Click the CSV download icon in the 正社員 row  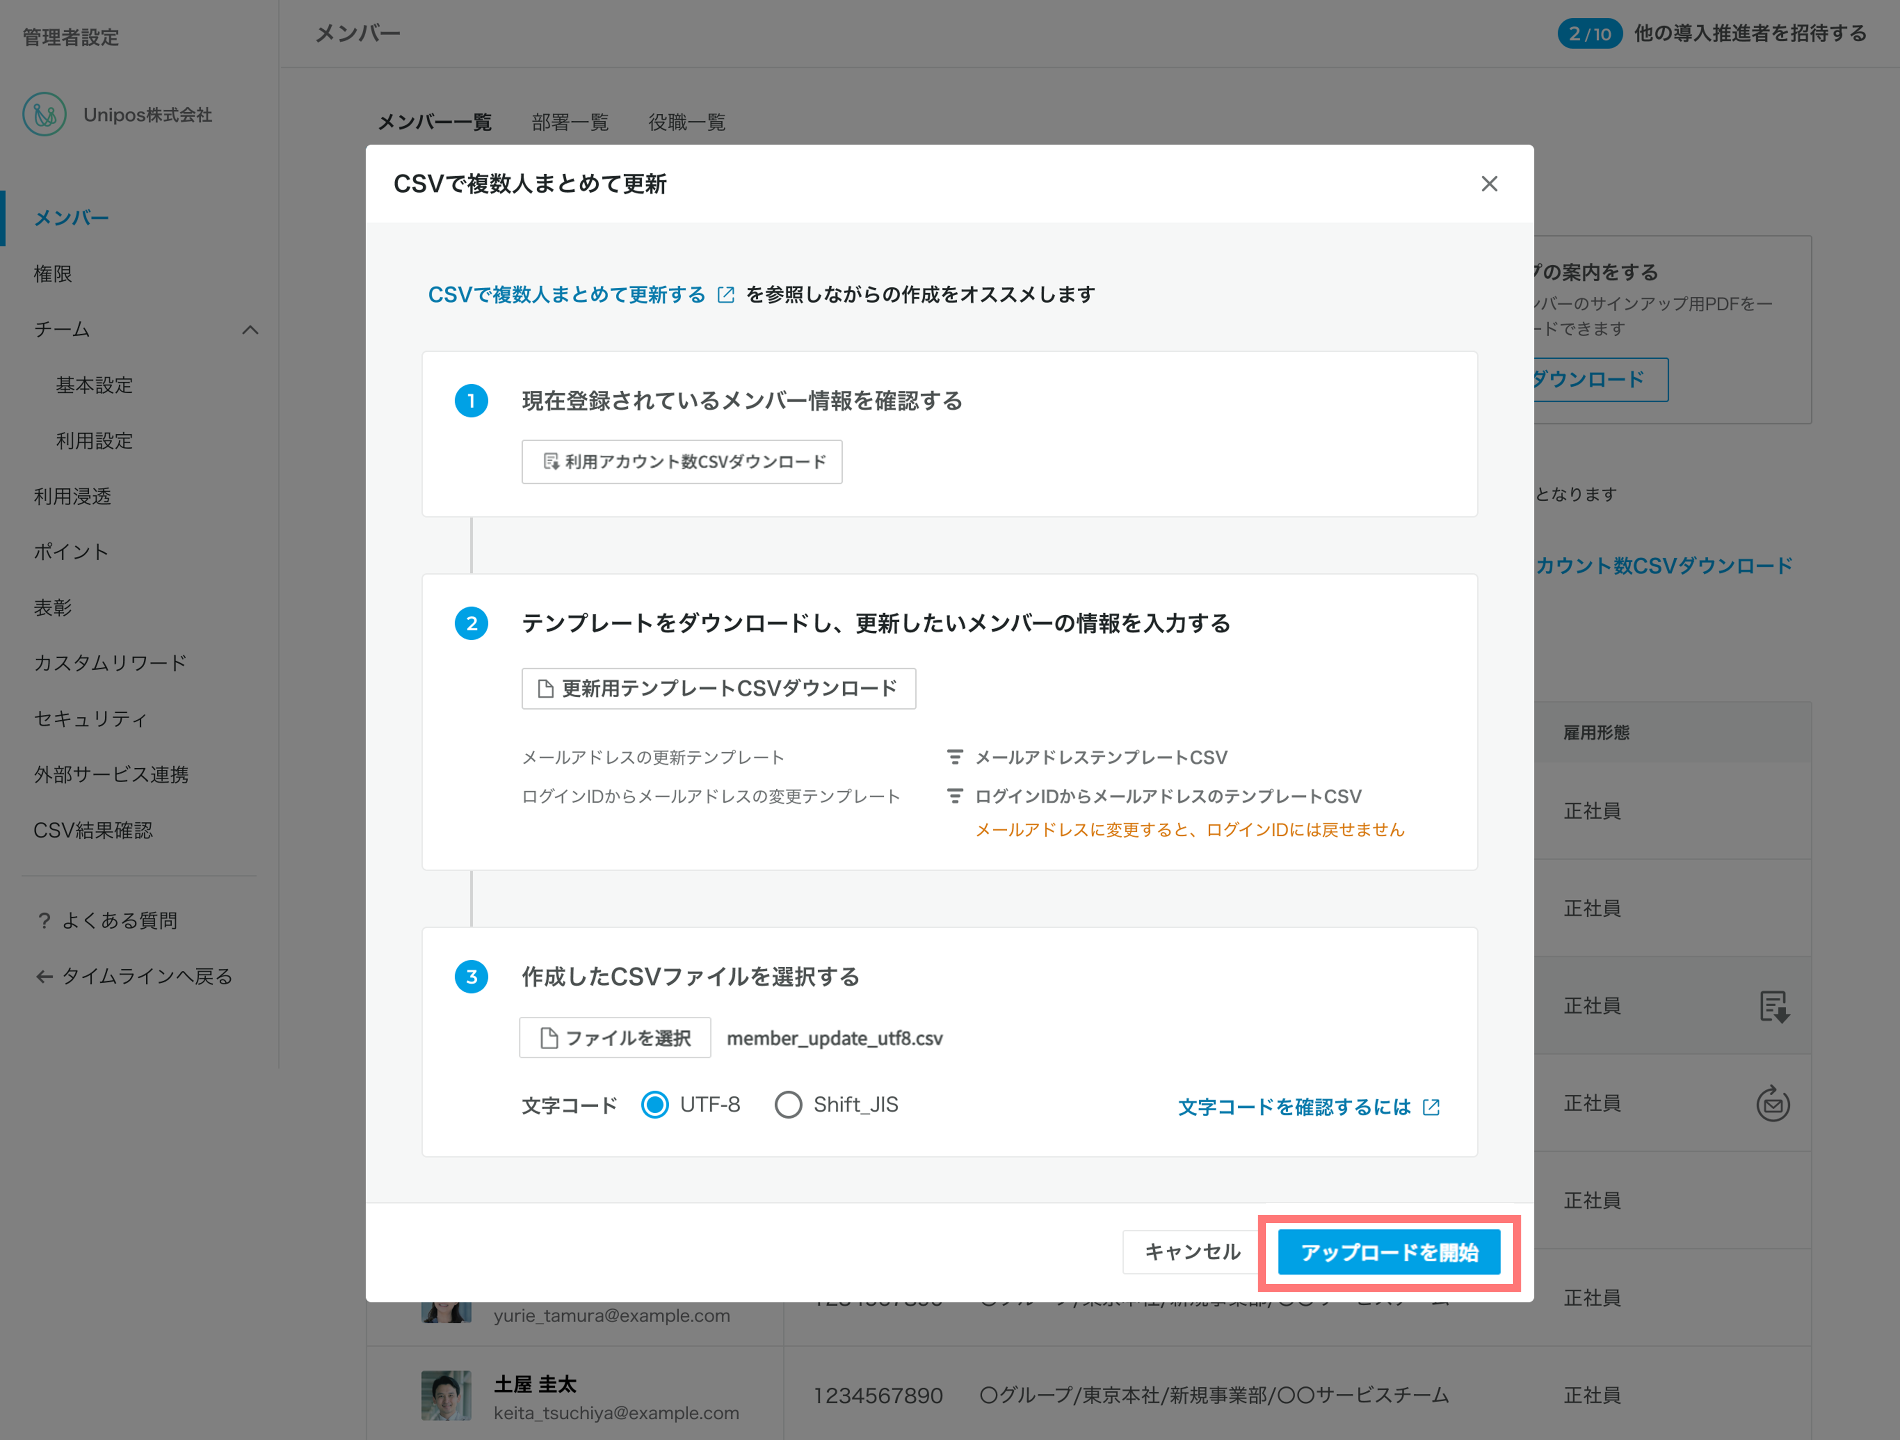pos(1774,1006)
